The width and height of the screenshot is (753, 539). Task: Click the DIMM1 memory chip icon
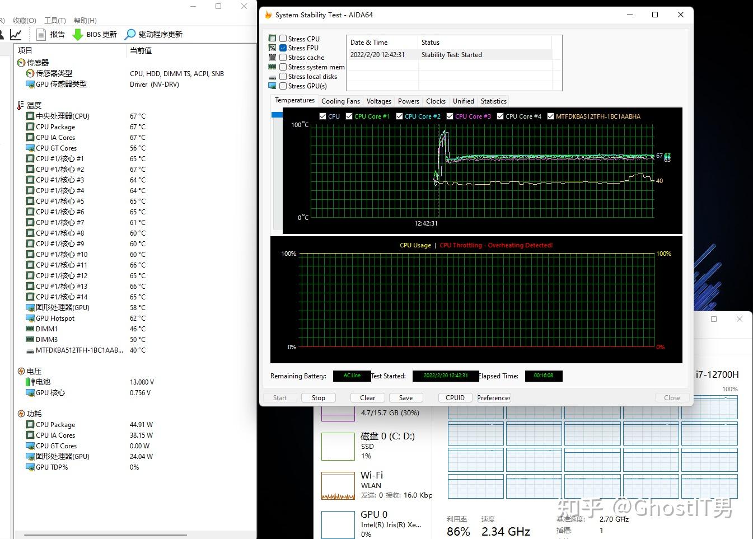point(30,329)
